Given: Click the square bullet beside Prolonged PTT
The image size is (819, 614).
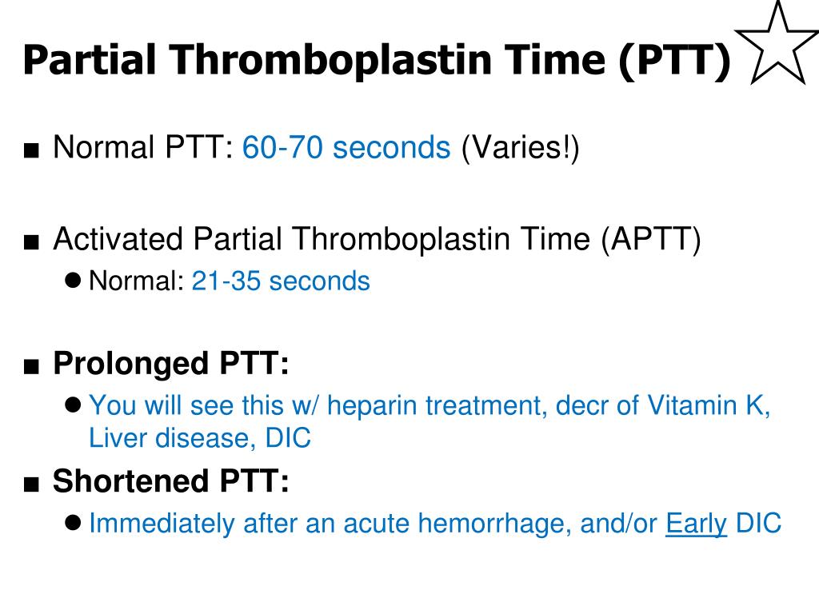Looking at the screenshot, I should (31, 366).
